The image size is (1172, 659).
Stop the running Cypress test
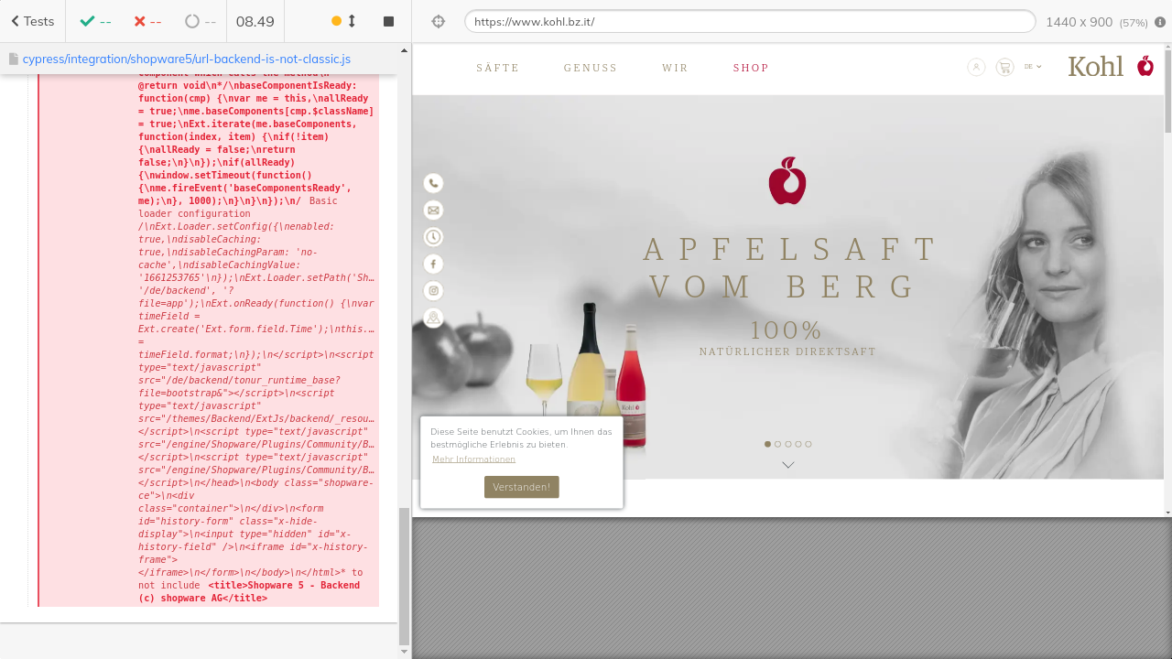[388, 21]
